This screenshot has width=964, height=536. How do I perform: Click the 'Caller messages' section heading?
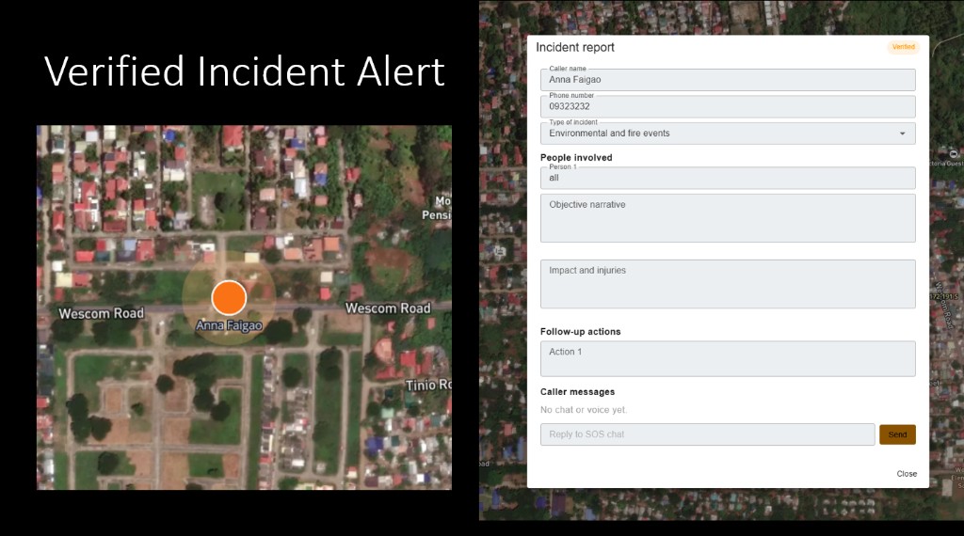pyautogui.click(x=577, y=392)
